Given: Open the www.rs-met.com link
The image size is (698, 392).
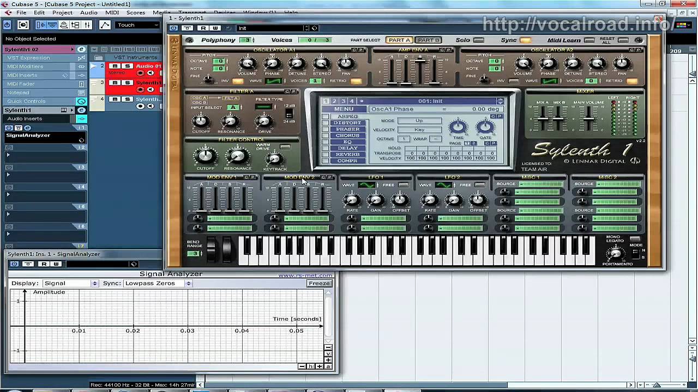Looking at the screenshot, I should click(x=305, y=275).
